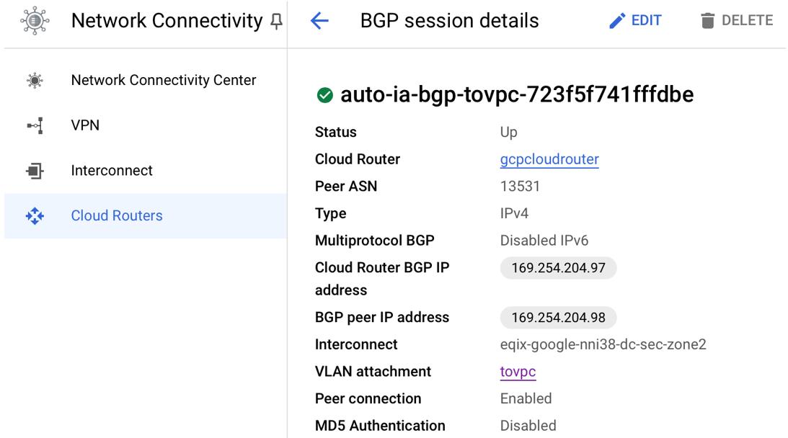The height and width of the screenshot is (438, 788).
Task: Click the trash can icon next to DELETE
Action: (x=707, y=21)
